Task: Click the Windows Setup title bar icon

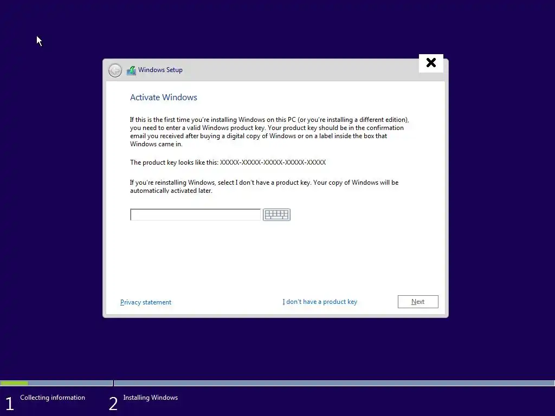Action: (131, 70)
